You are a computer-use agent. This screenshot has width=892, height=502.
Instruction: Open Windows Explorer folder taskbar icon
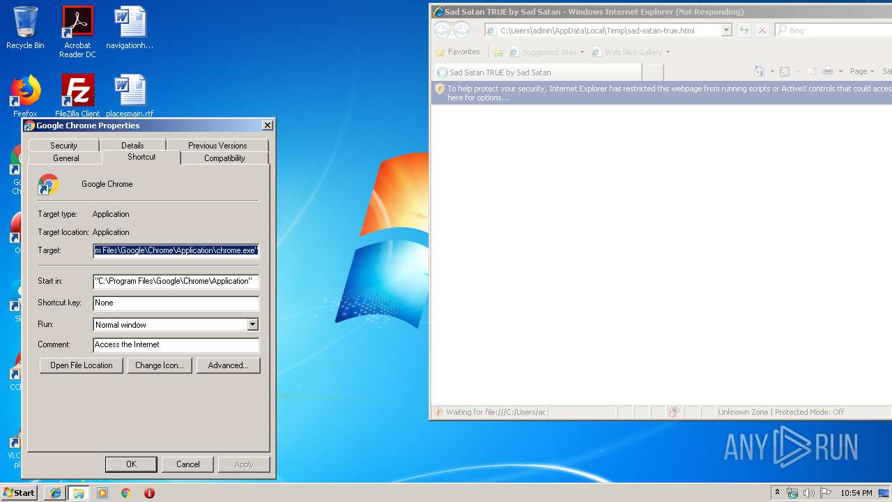(x=79, y=493)
